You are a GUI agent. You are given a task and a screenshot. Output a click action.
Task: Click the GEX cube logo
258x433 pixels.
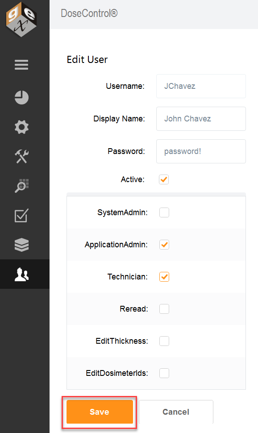point(21,19)
